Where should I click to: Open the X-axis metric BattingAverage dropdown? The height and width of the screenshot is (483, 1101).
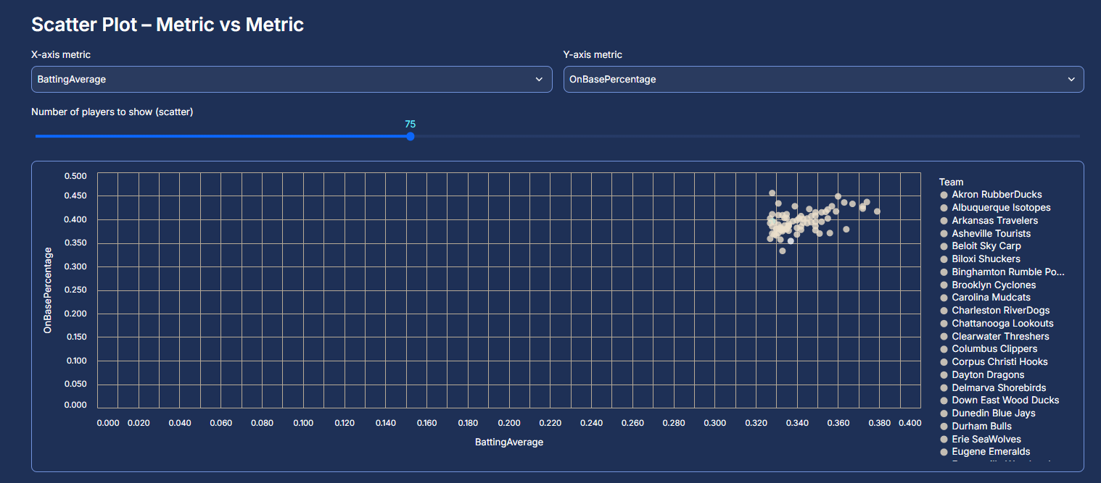click(292, 80)
